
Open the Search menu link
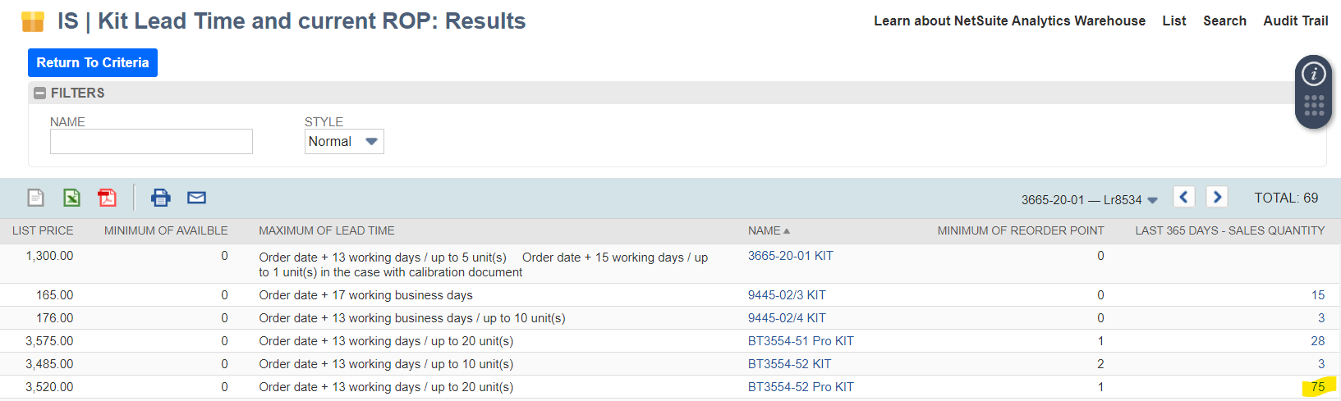coord(1224,21)
